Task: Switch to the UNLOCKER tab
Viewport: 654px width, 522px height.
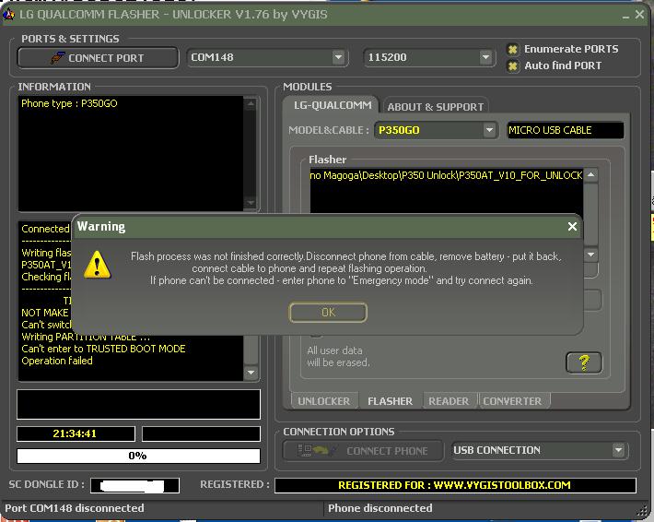Action: pyautogui.click(x=323, y=401)
